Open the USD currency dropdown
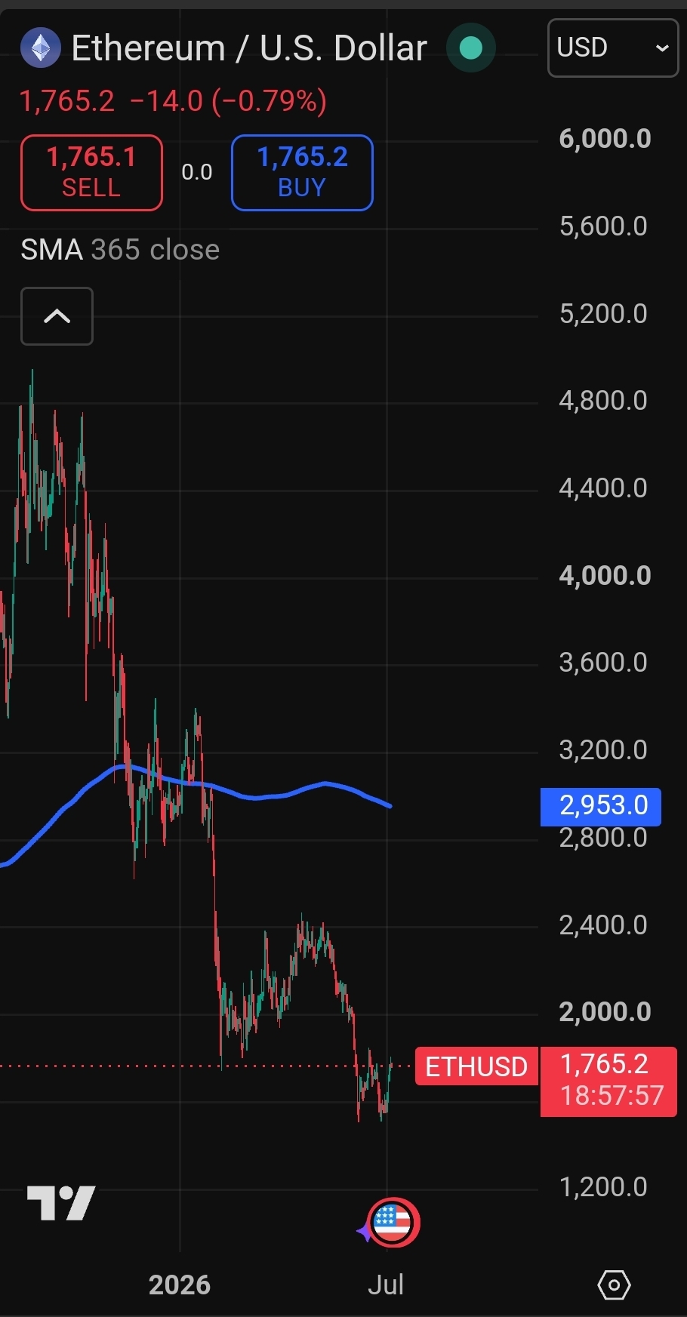 pos(612,48)
